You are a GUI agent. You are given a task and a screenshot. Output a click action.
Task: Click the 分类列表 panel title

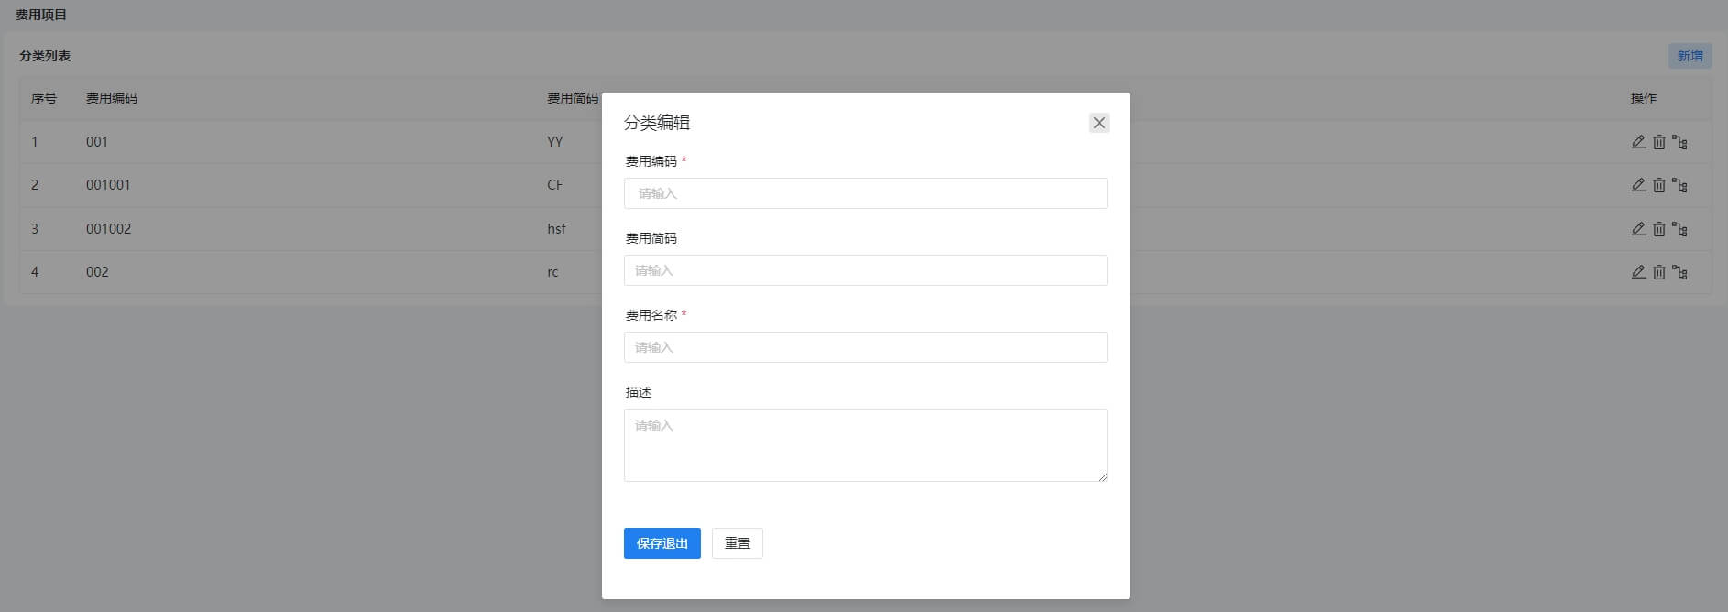coord(45,56)
